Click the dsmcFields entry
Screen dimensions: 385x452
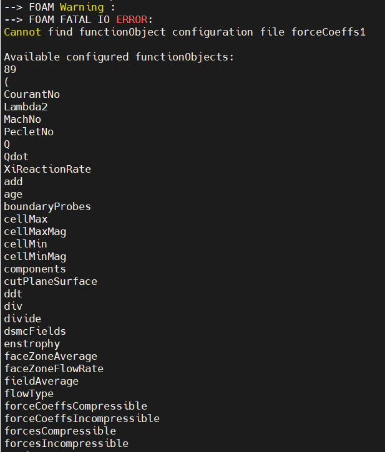tap(35, 331)
